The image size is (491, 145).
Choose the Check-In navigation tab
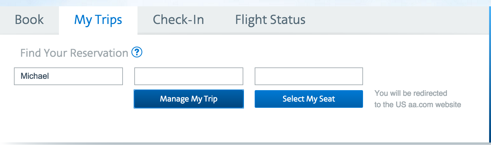tap(178, 20)
